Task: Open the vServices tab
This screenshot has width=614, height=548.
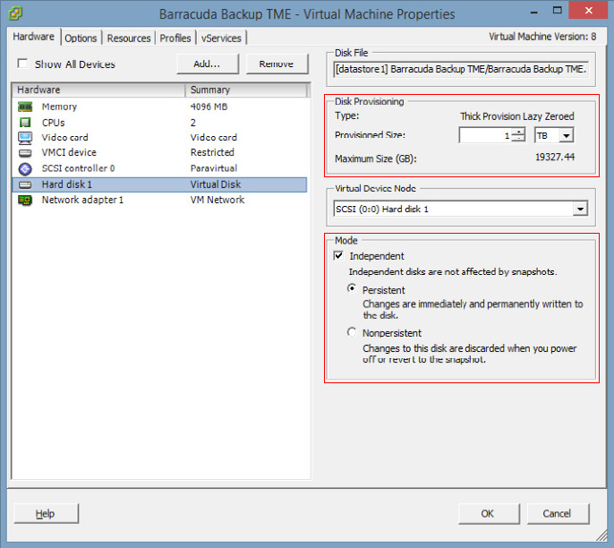Action: pos(221,38)
